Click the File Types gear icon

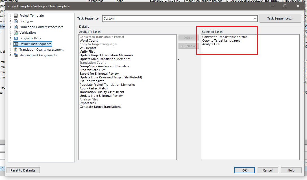[16, 21]
